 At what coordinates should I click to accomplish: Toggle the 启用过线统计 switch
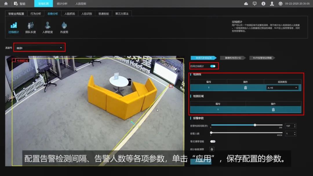coord(213,66)
